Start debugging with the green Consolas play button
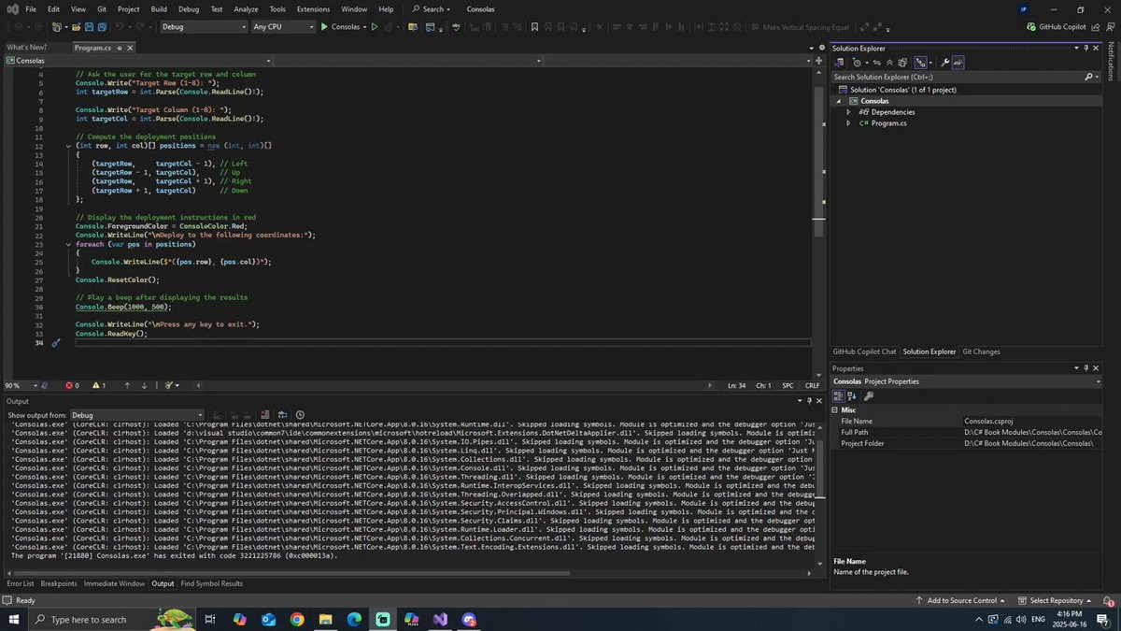1121x631 pixels. 340,27
